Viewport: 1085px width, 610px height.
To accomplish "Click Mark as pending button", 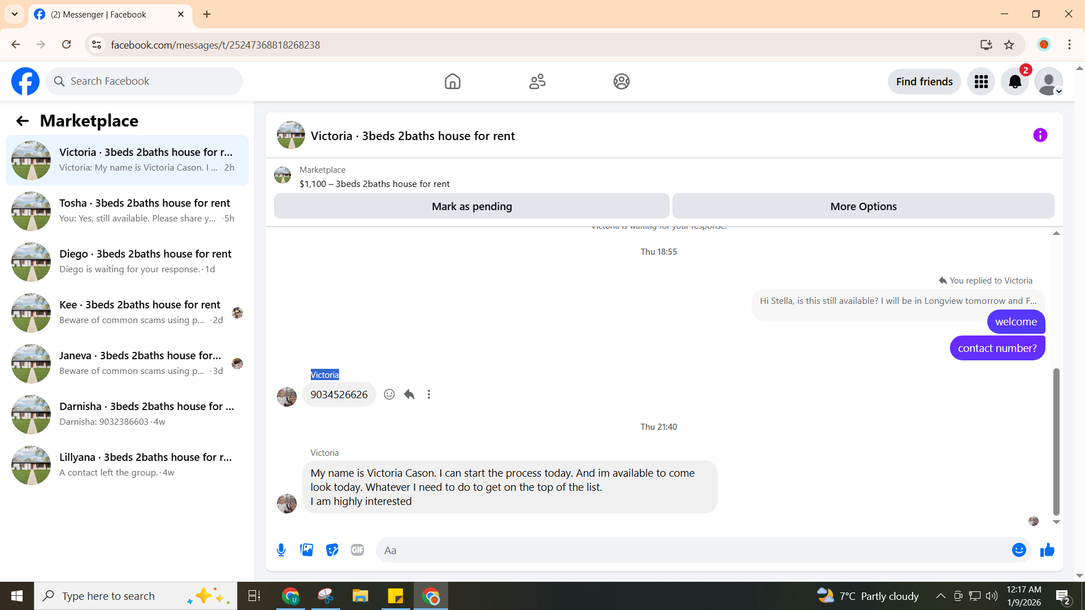I will [472, 206].
